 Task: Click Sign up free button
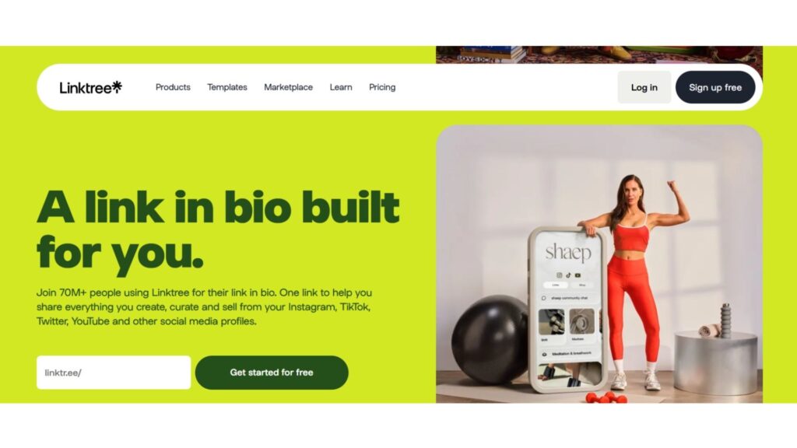pos(715,87)
